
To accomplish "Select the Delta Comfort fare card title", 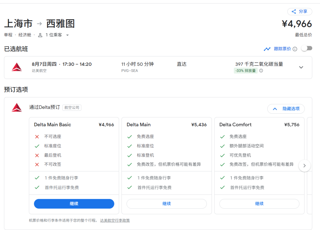I will point(235,125).
